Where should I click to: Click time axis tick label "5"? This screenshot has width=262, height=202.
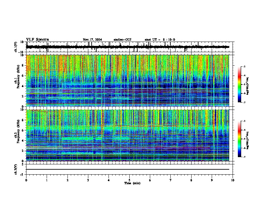129,180
